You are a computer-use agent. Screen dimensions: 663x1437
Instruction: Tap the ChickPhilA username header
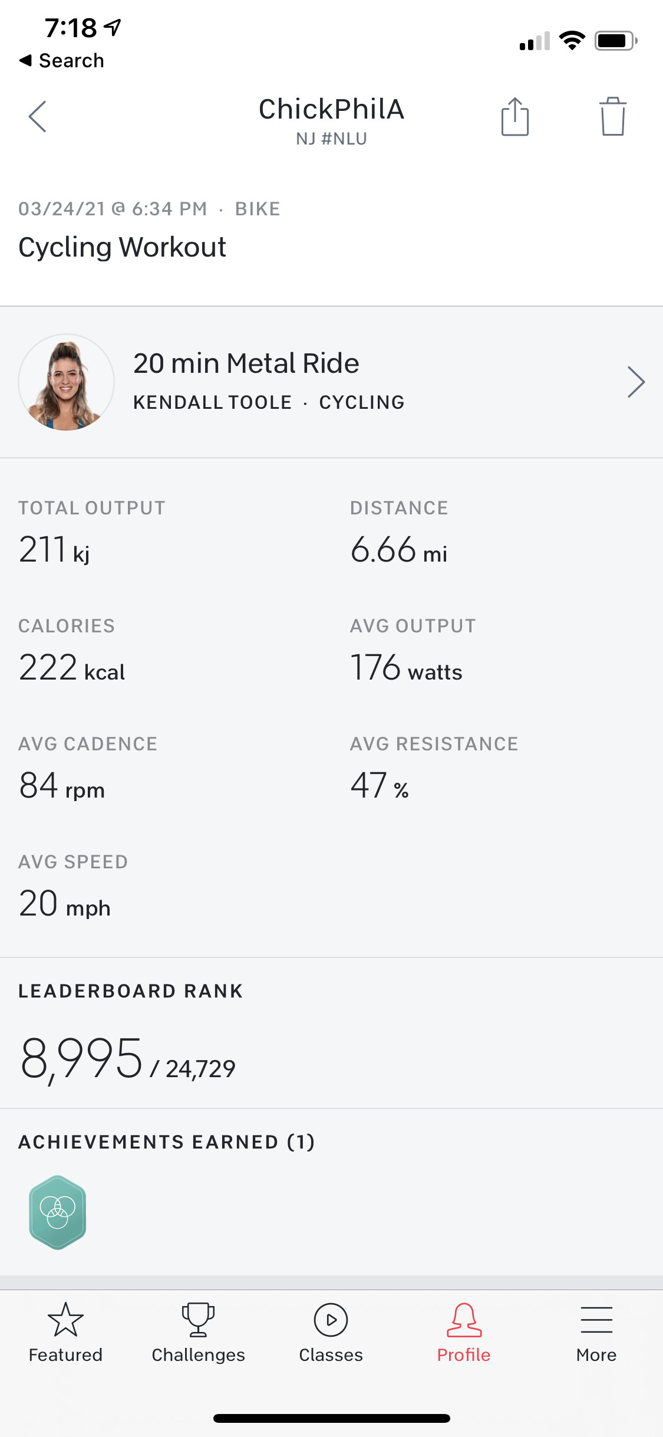point(331,110)
